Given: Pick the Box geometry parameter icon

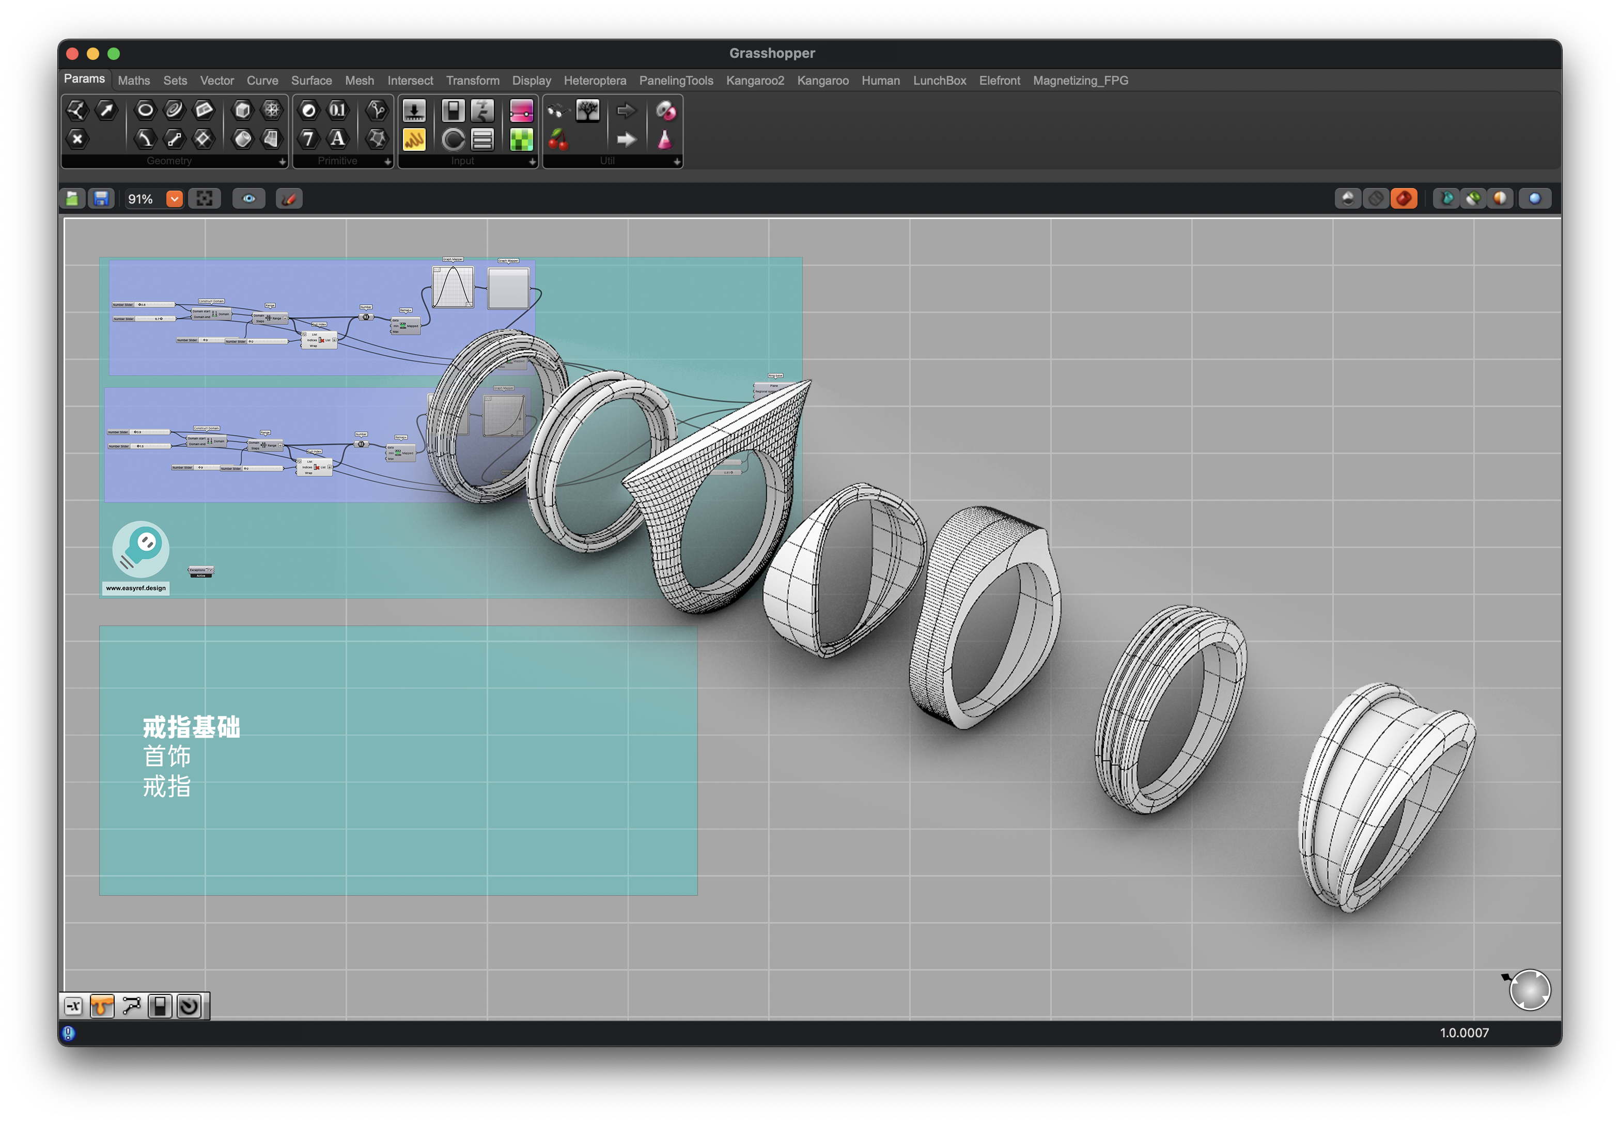Looking at the screenshot, I should [x=242, y=110].
